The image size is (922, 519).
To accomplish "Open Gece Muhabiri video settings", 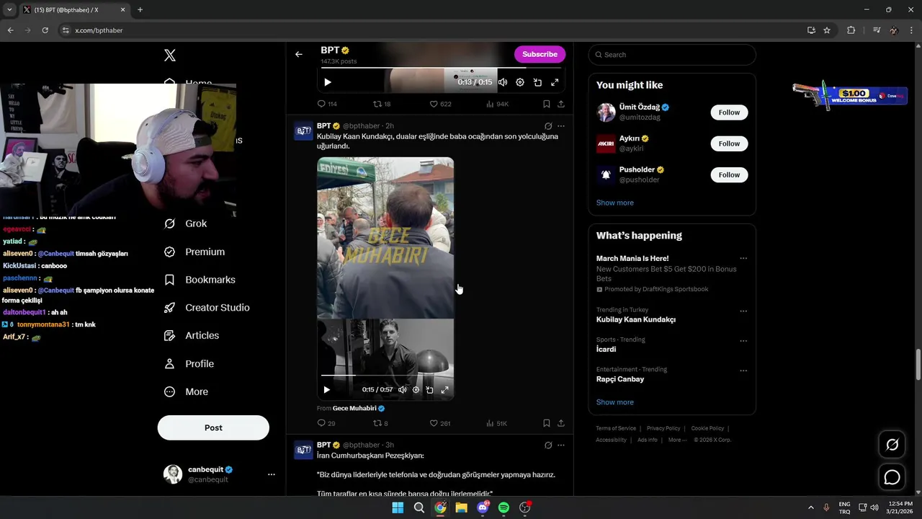I will coord(416,389).
